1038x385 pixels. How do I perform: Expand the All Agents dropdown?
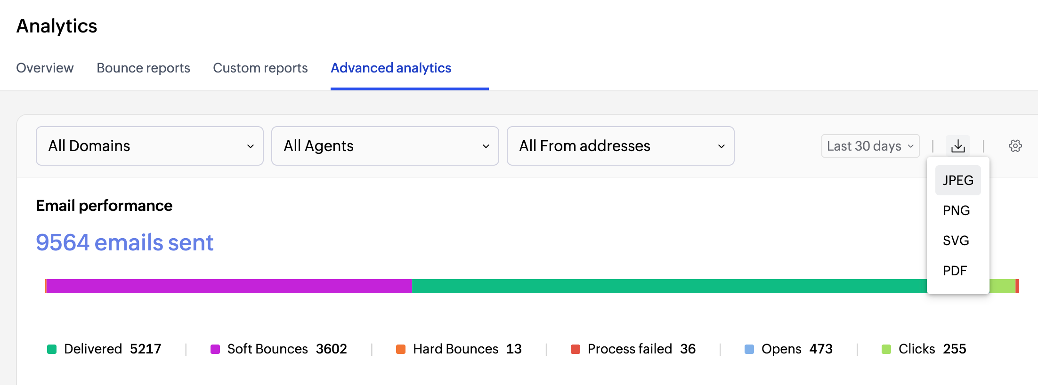(385, 146)
